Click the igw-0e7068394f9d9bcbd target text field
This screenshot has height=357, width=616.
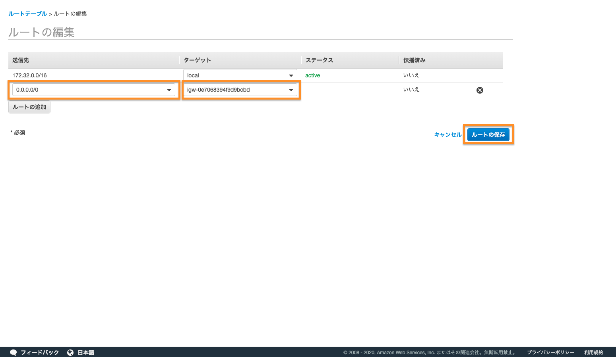[234, 90]
